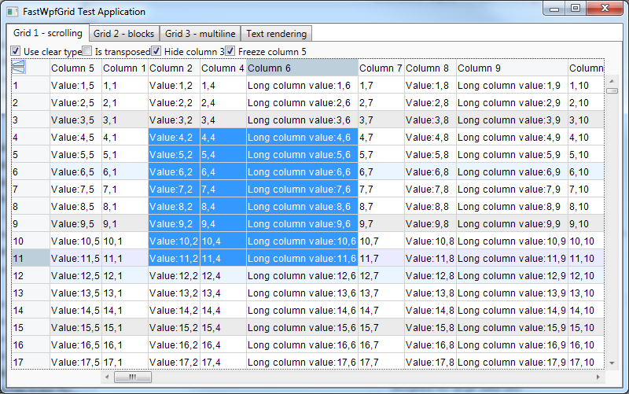Select cell Long column value:13,6
The height and width of the screenshot is (394, 629).
[x=302, y=293]
